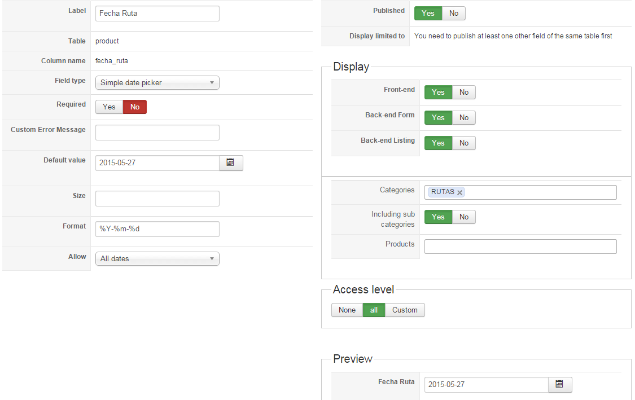Viewport: 635px width, 400px height.
Task: Edit the Format field
Action: (157, 228)
